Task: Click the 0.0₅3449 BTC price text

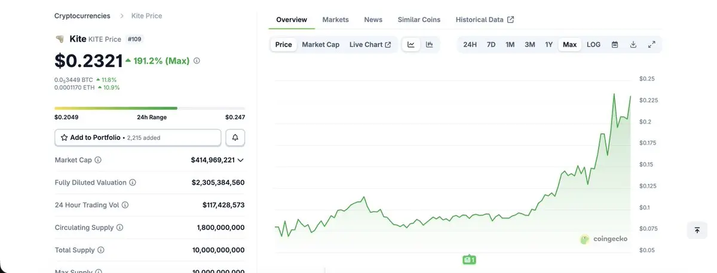Action: (x=74, y=79)
